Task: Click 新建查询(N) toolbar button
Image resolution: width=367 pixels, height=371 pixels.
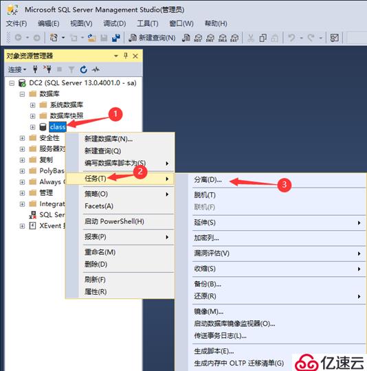Action: 152,38
